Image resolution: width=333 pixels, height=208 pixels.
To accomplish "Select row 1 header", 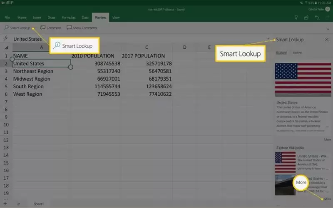I will point(6,56).
